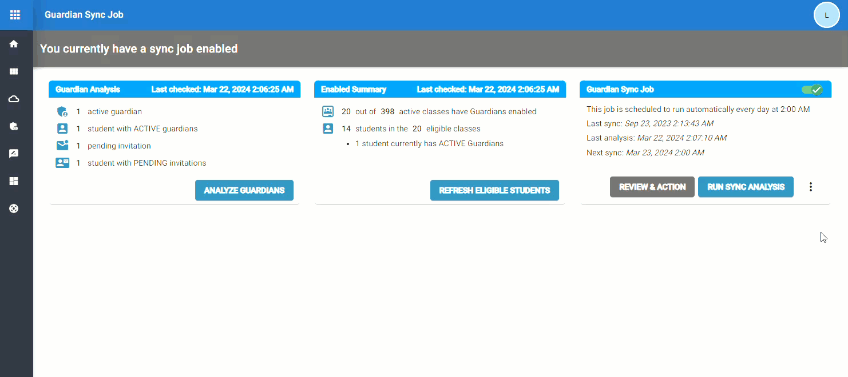Open the columns view sidebar icon
Screen dimensions: 848x377
[14, 71]
